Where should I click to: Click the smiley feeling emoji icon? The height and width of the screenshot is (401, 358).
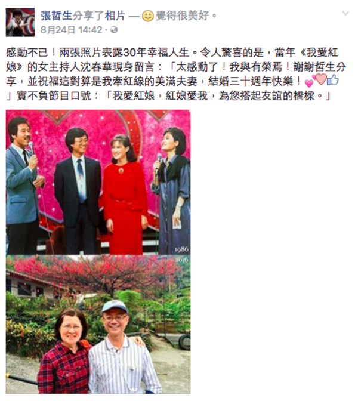[147, 16]
